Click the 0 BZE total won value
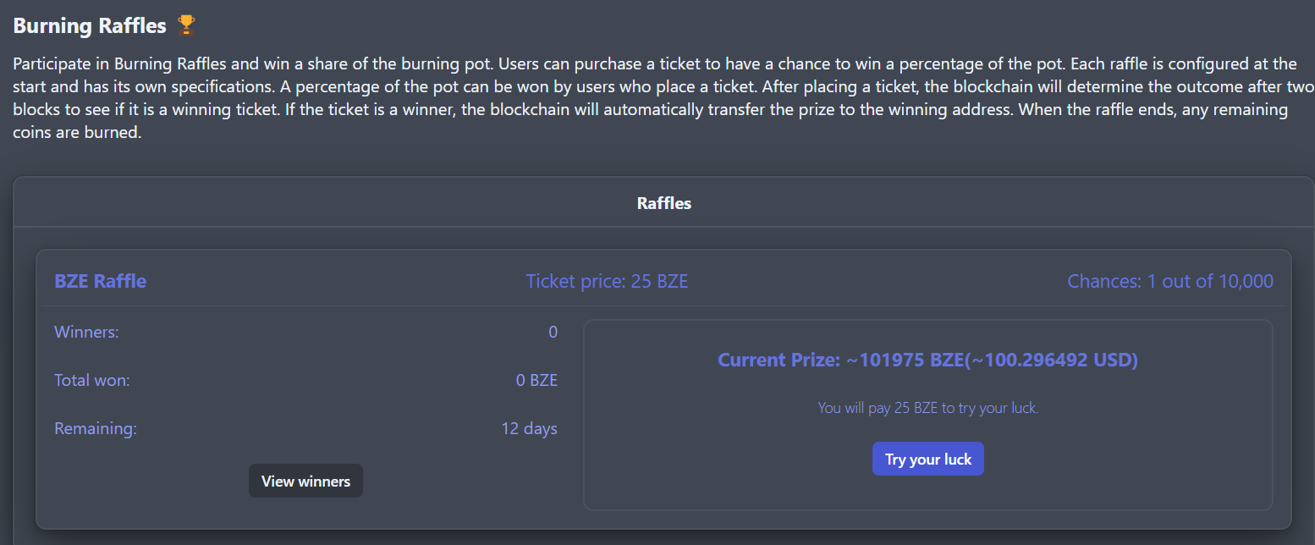The height and width of the screenshot is (545, 1315). point(536,380)
